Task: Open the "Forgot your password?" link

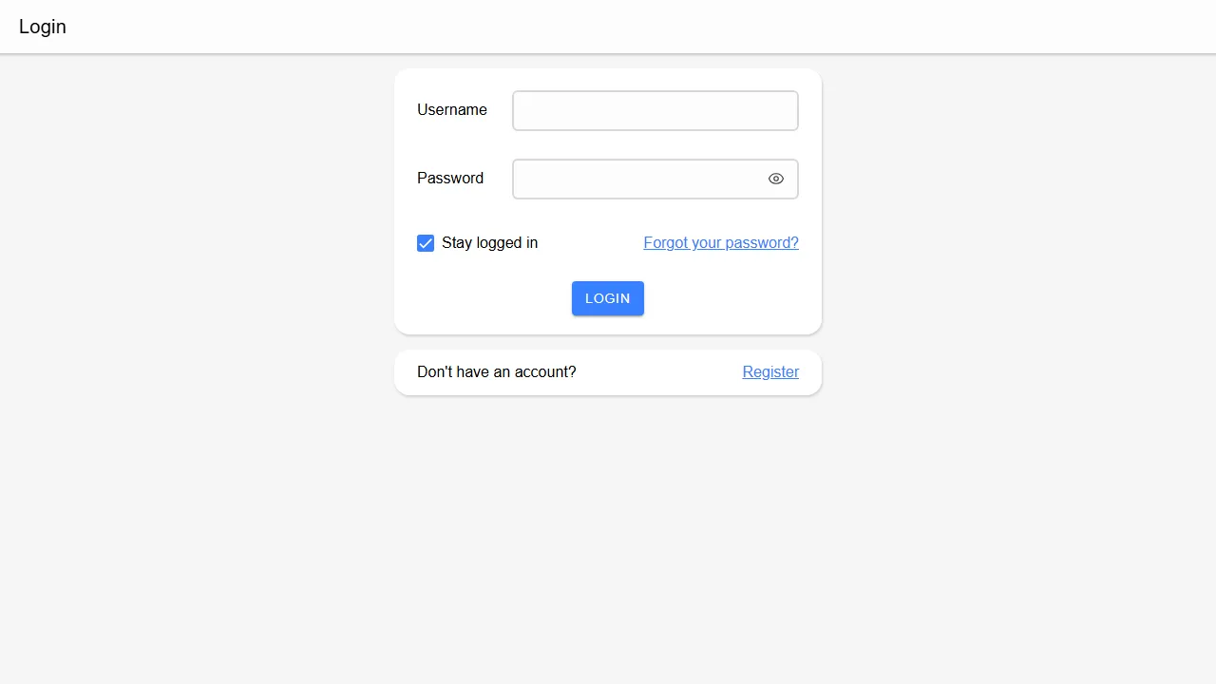Action: click(721, 243)
